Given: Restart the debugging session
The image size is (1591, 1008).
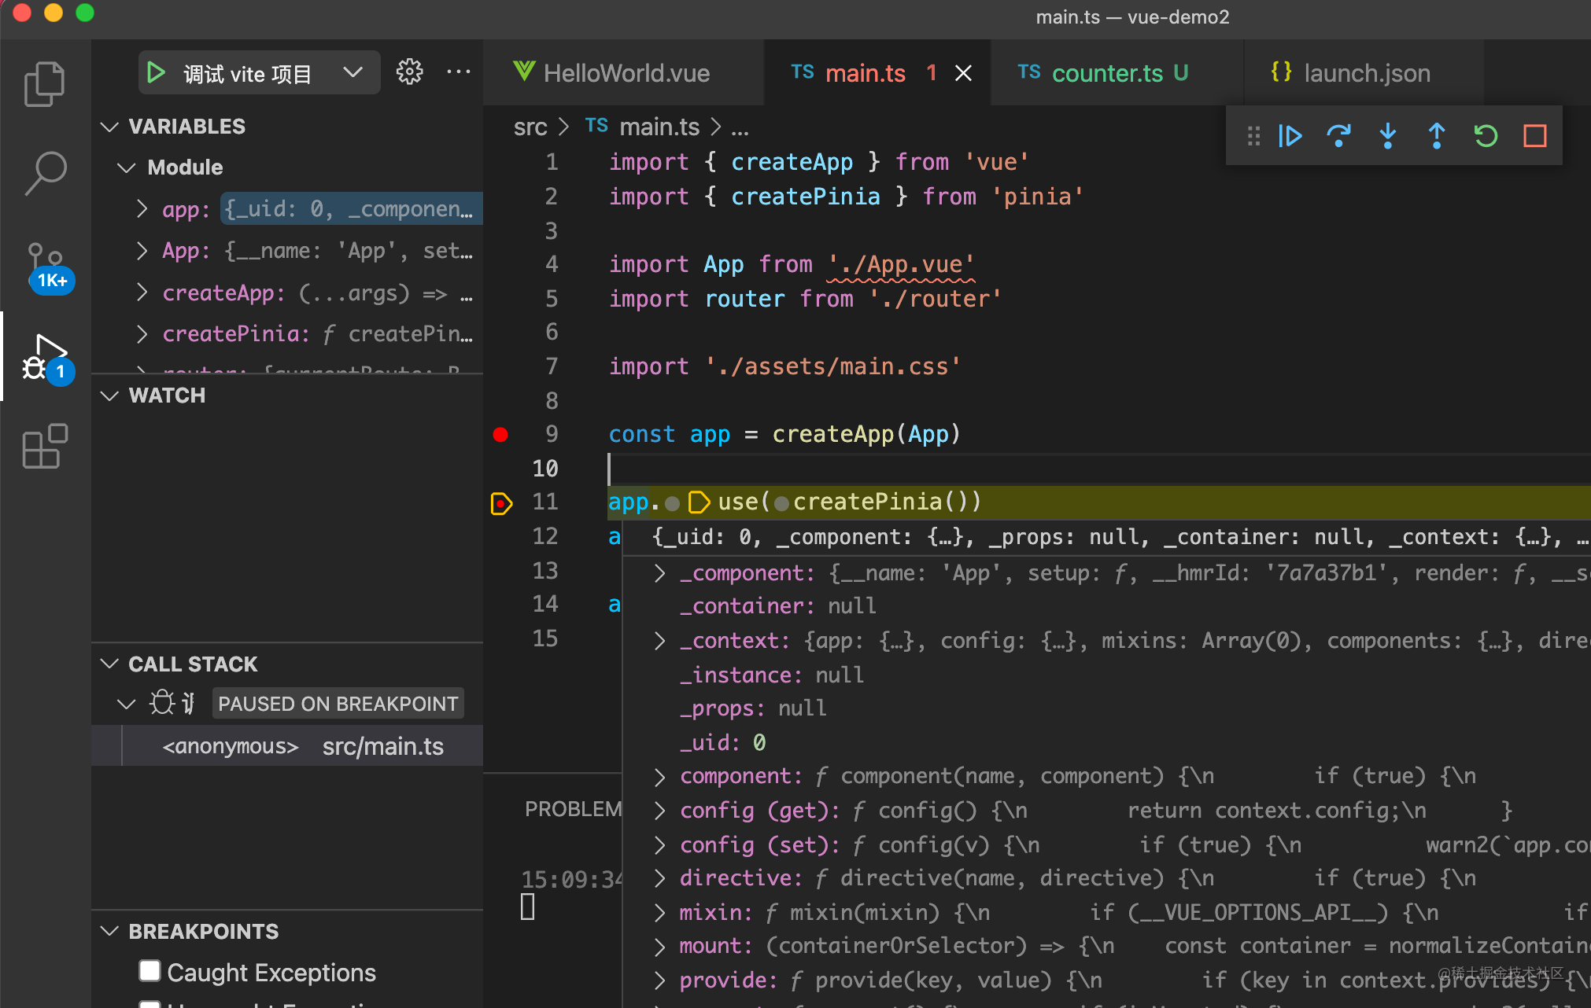Looking at the screenshot, I should click(x=1486, y=136).
